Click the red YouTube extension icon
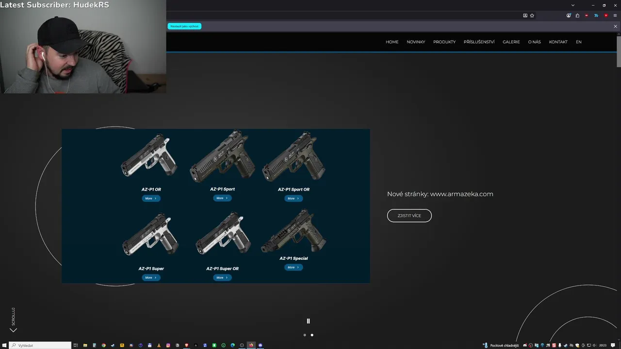The width and height of the screenshot is (621, 349). (605, 16)
